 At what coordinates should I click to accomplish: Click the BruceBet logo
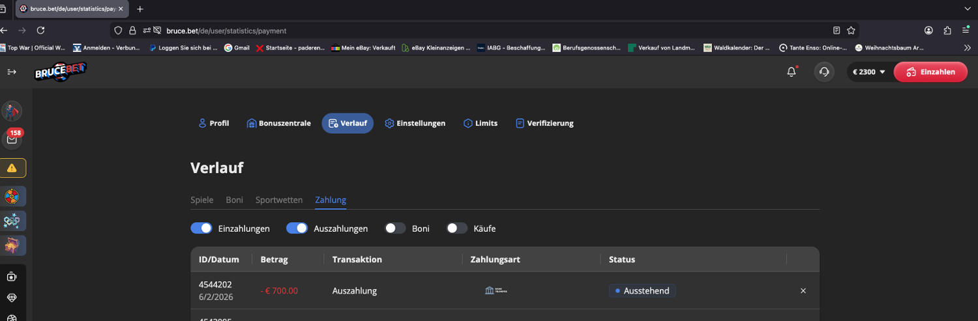(x=61, y=72)
